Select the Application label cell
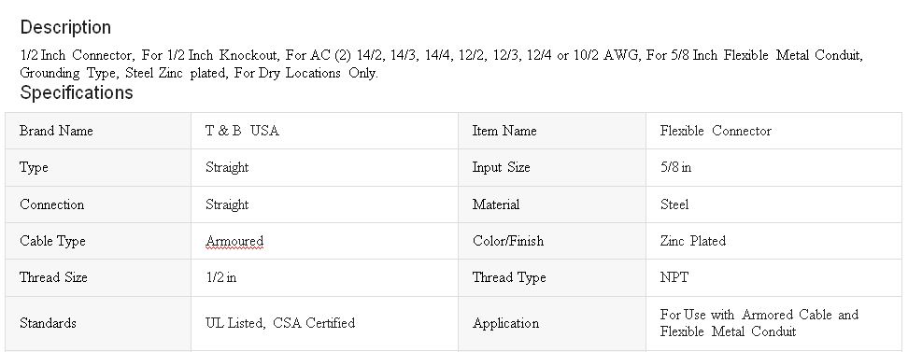Image resolution: width=908 pixels, height=352 pixels. (552, 324)
